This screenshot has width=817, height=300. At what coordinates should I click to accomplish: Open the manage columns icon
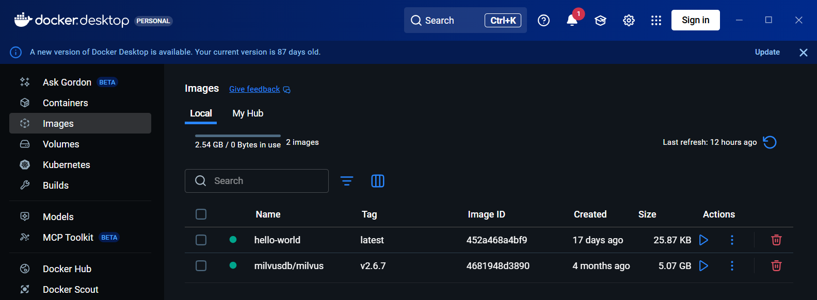coord(378,181)
